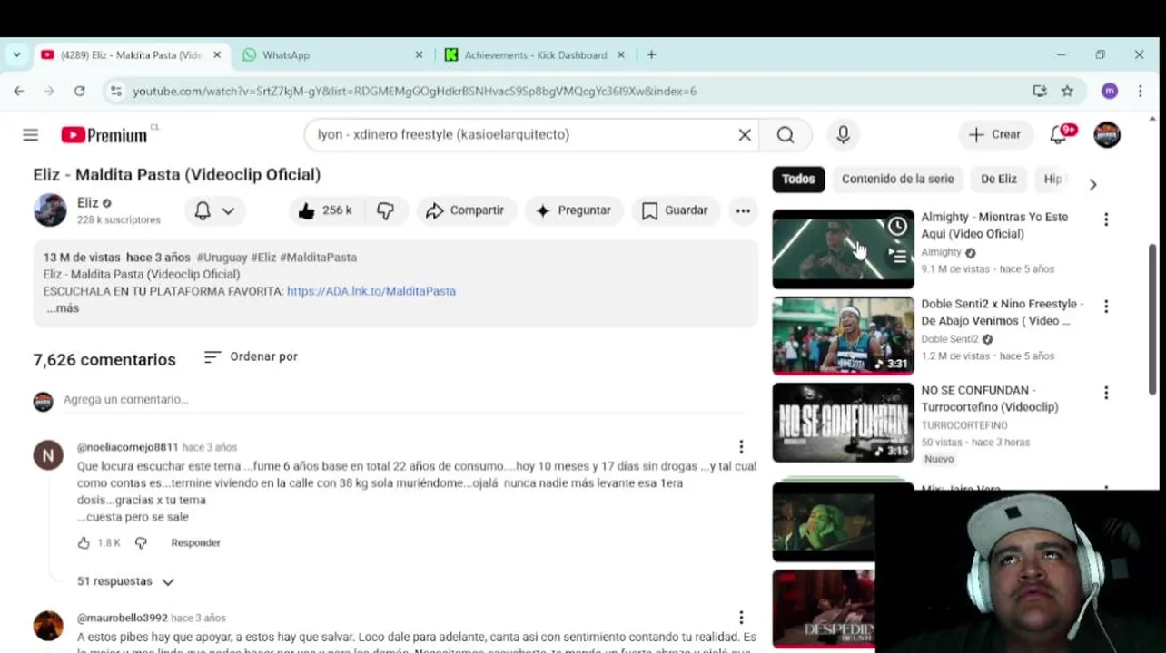This screenshot has height=653, width=1166.
Task: Click the page vertical scrollbar
Action: point(1153,319)
